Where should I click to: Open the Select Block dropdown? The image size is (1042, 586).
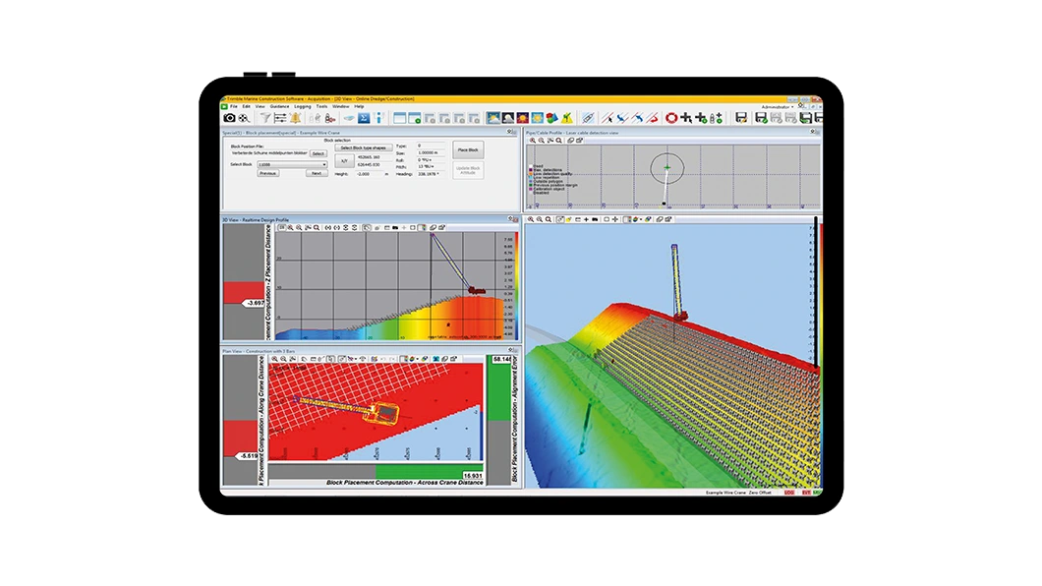[x=292, y=165]
